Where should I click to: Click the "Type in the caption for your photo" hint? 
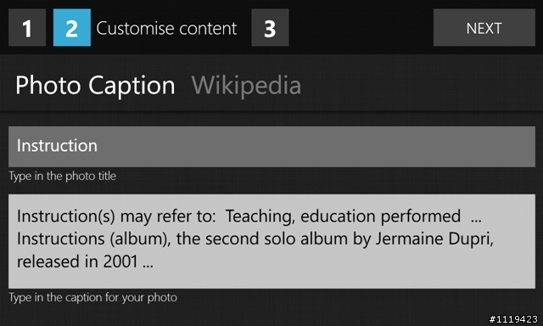click(92, 298)
